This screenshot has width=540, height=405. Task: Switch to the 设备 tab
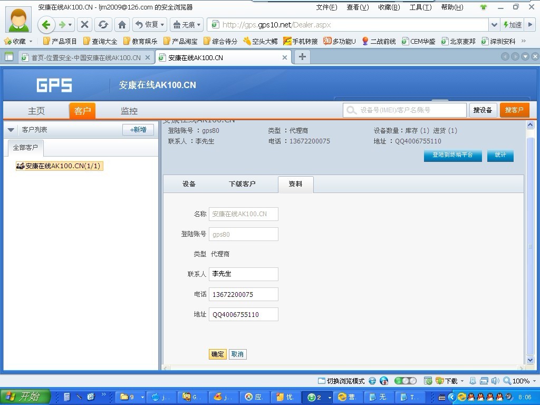(189, 184)
